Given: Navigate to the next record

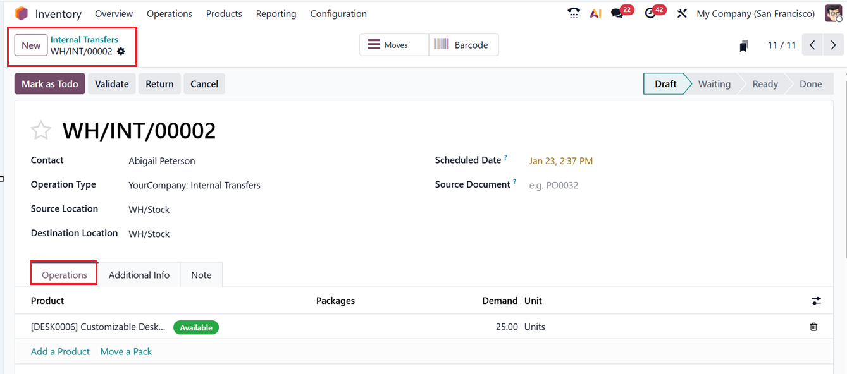Looking at the screenshot, I should coord(833,45).
